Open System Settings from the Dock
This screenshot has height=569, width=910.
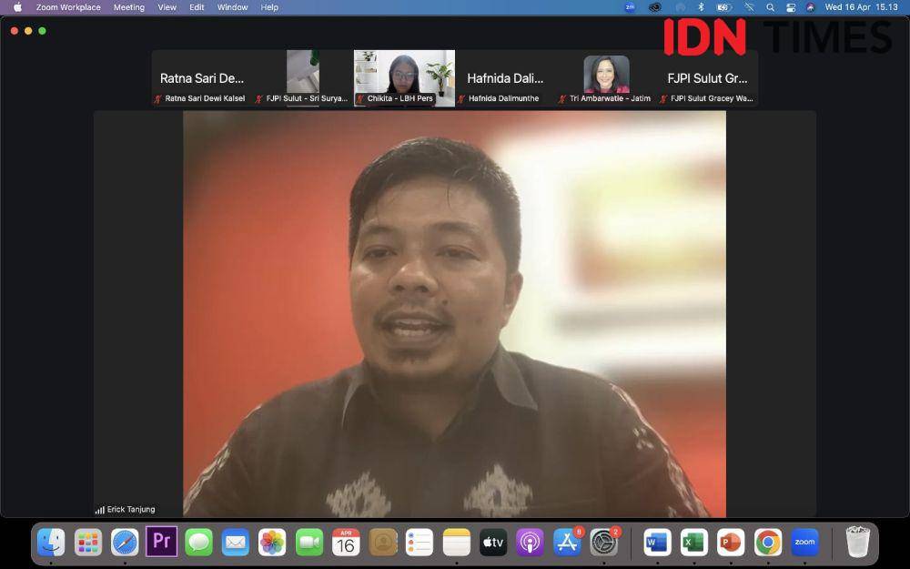604,543
